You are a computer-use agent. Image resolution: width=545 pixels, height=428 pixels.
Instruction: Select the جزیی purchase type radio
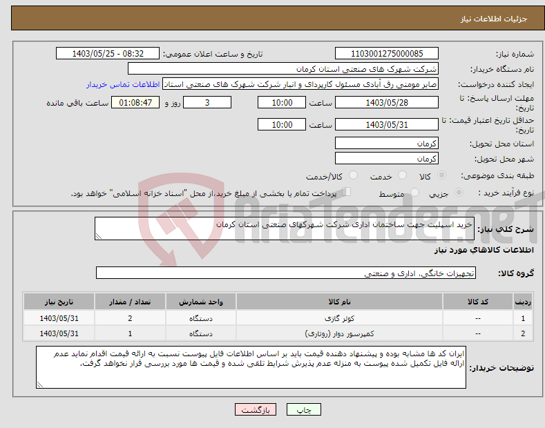pos(459,193)
